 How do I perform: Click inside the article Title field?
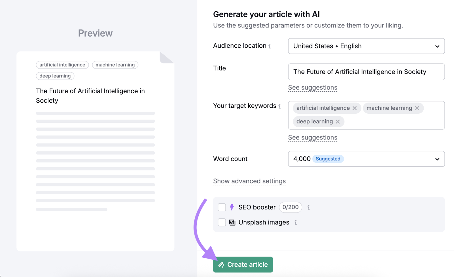(x=366, y=72)
